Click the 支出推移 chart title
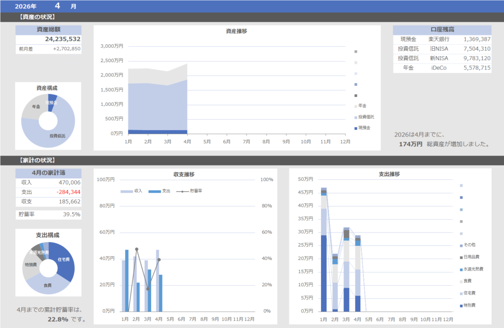Screen dimensions: 504x328 (x=389, y=174)
